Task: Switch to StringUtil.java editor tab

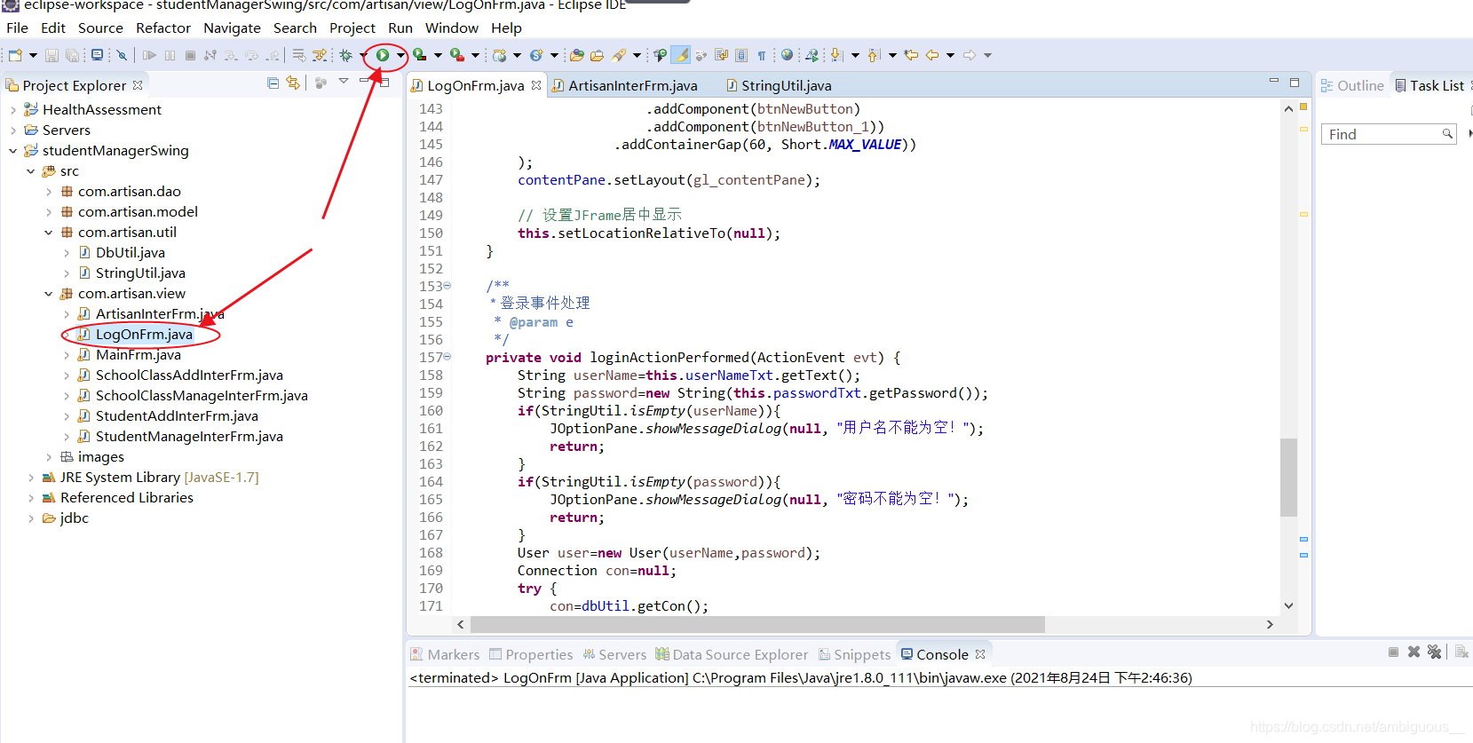Action: click(x=779, y=85)
